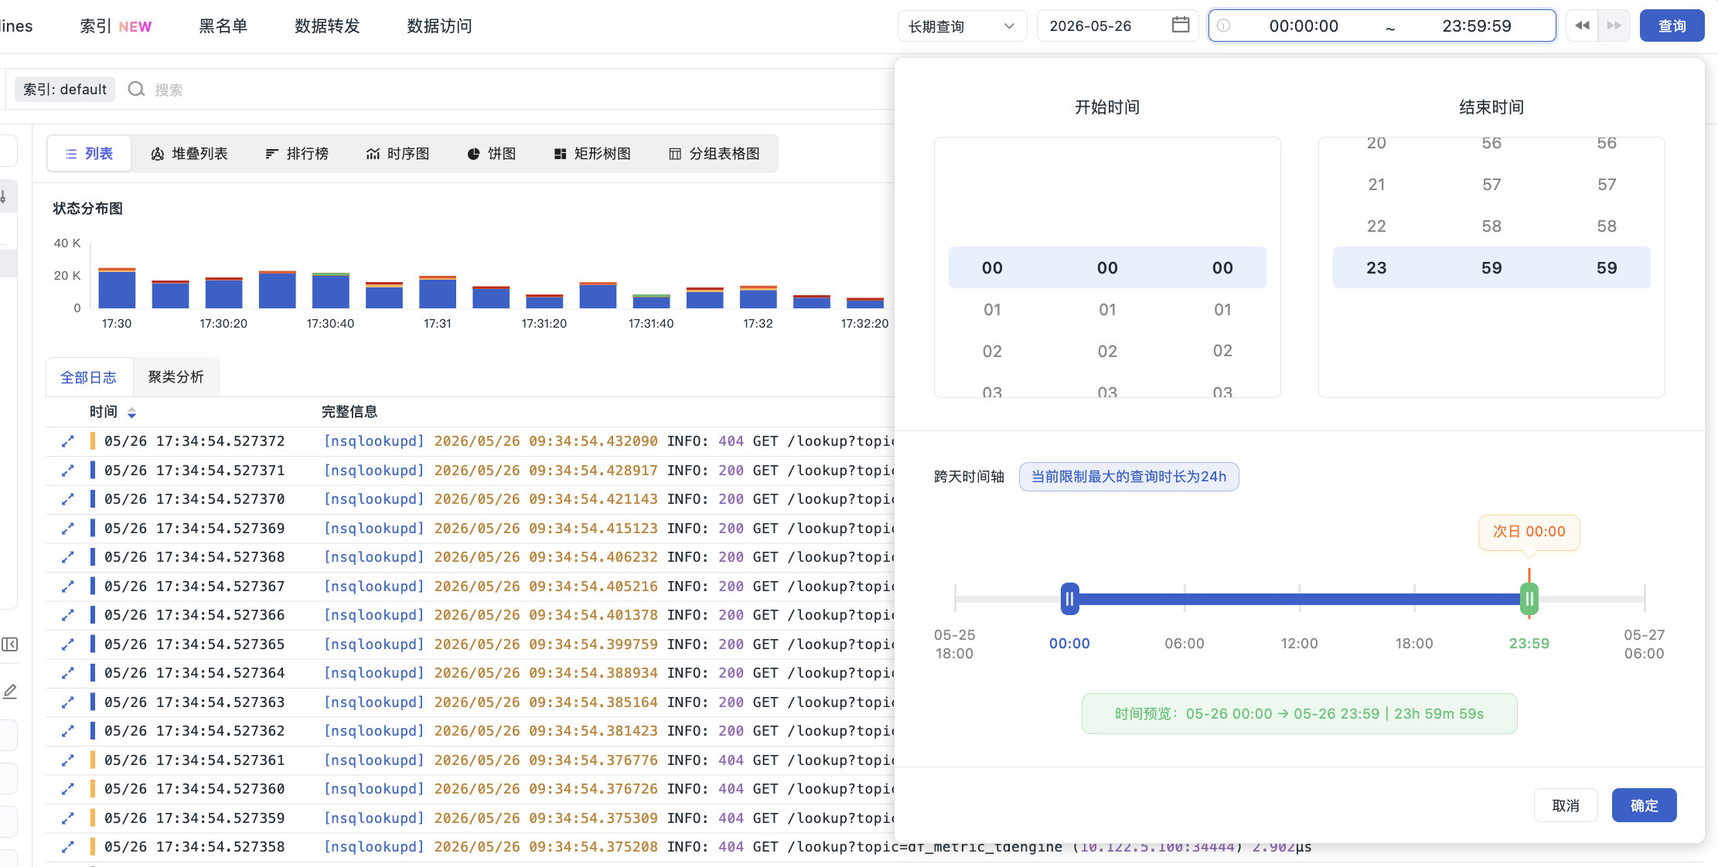The height and width of the screenshot is (867, 1718).
Task: Expand log row 17:34:54.527372
Action: pos(68,441)
